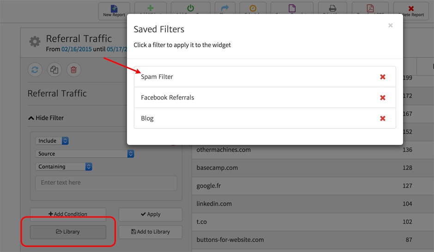Delete the Blog saved filter
434x252 pixels.
(x=382, y=119)
